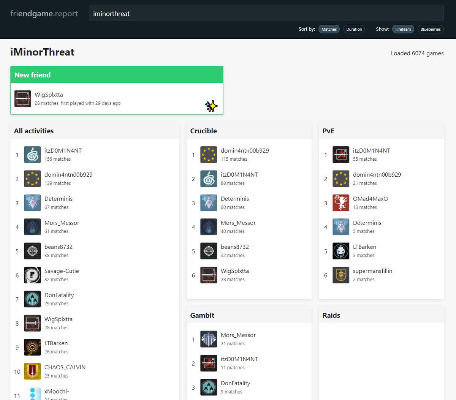Open WigSplxtta in New friend card
Screen dimensions: 456x400
point(49,95)
